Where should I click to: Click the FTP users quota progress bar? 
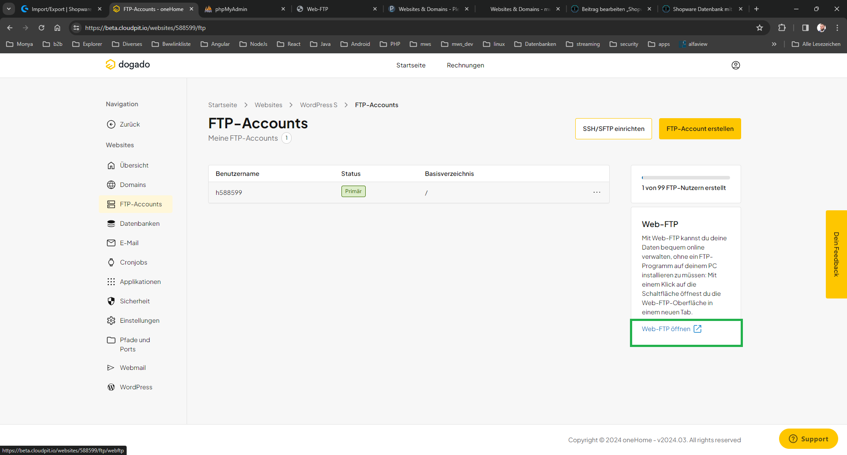coord(686,178)
